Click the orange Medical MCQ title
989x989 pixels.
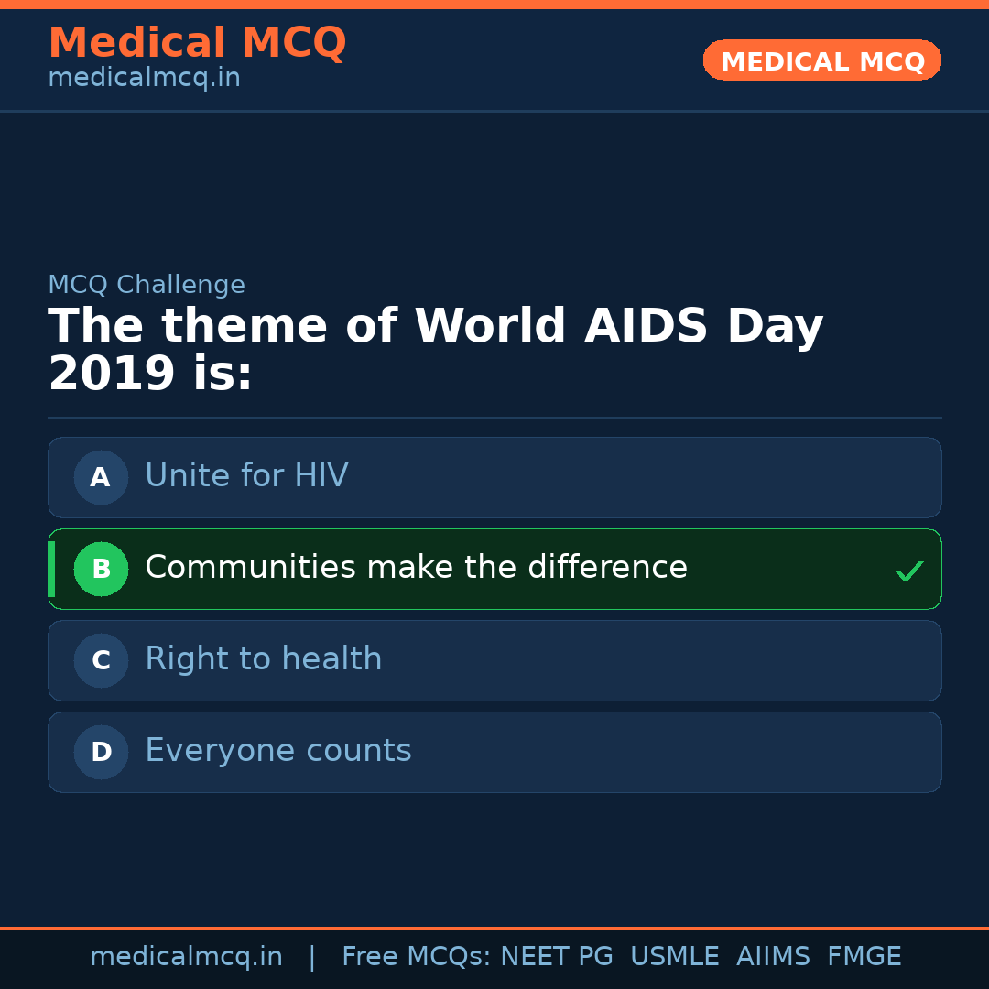(197, 43)
